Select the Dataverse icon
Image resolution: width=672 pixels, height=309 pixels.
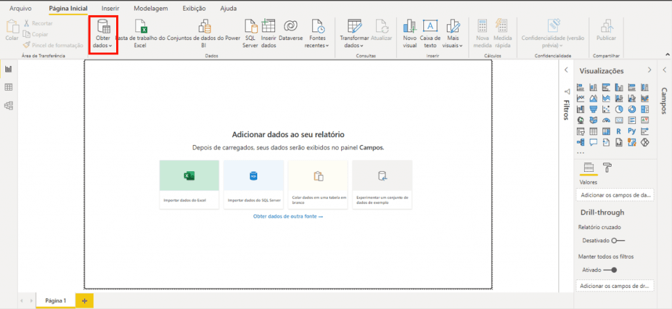click(290, 26)
